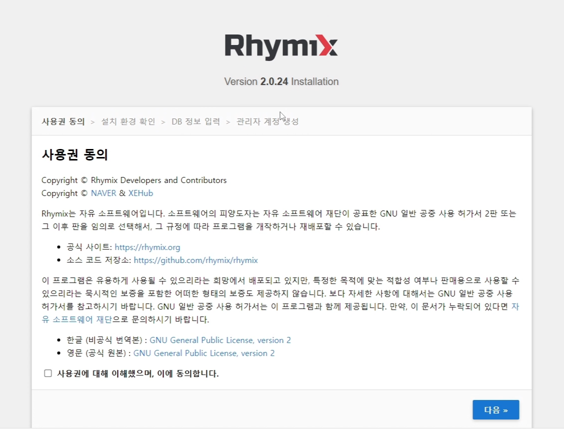
Task: Check the license agreement checkbox
Action: coord(48,373)
